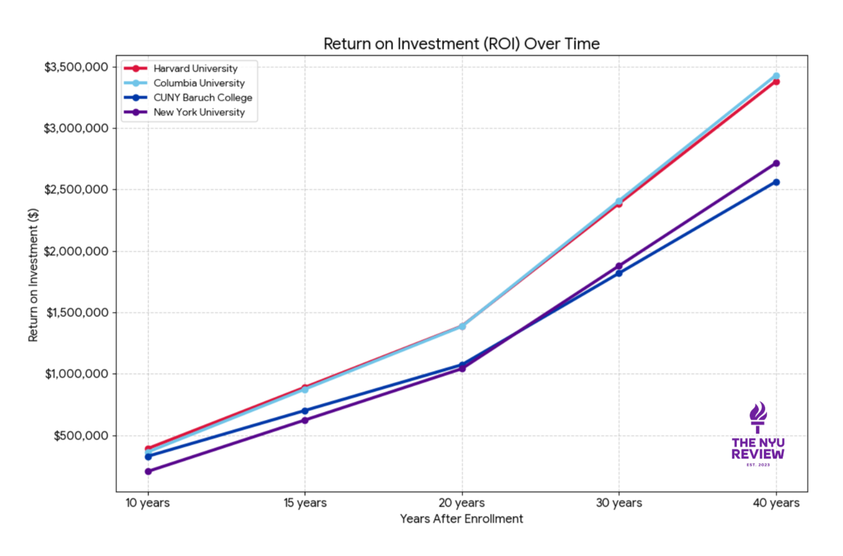The width and height of the screenshot is (843, 556).
Task: Click the 'Return on Investment ($)' axis title
Action: pyautogui.click(x=33, y=275)
